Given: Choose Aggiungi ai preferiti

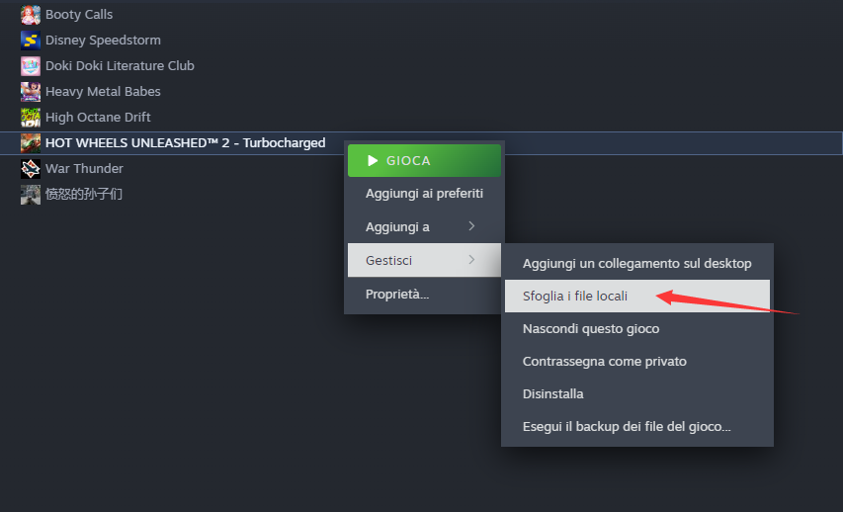Looking at the screenshot, I should pyautogui.click(x=424, y=194).
